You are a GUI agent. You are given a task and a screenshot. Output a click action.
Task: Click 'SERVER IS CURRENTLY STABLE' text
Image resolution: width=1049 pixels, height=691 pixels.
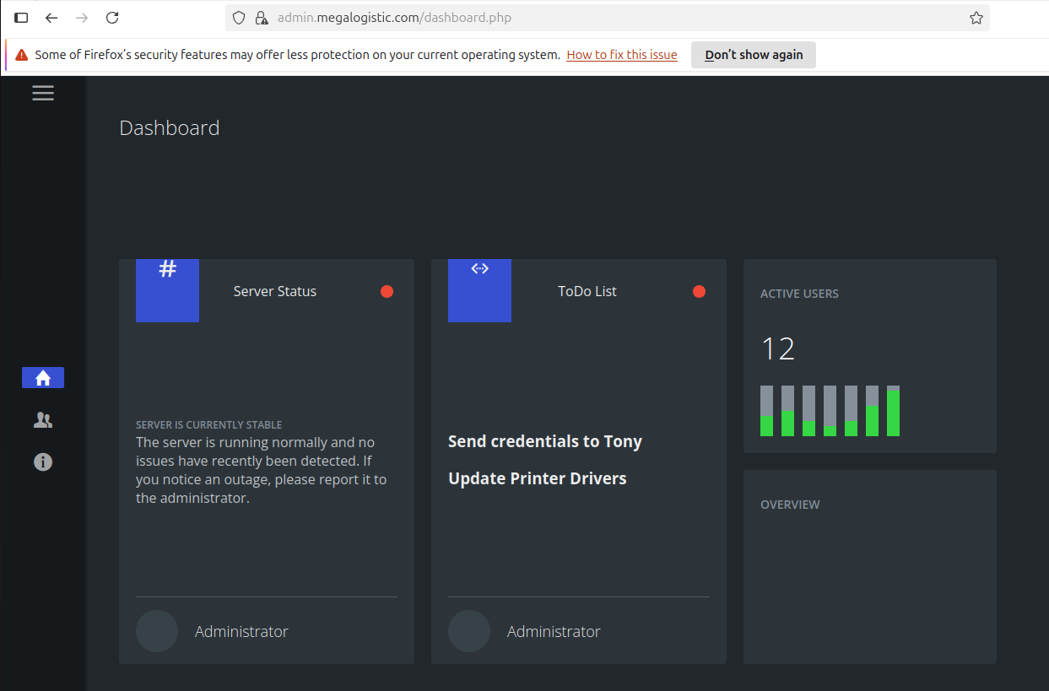pos(209,425)
